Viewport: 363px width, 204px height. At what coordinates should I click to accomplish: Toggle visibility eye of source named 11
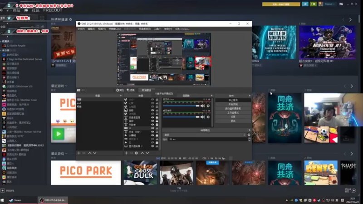tap(152, 128)
